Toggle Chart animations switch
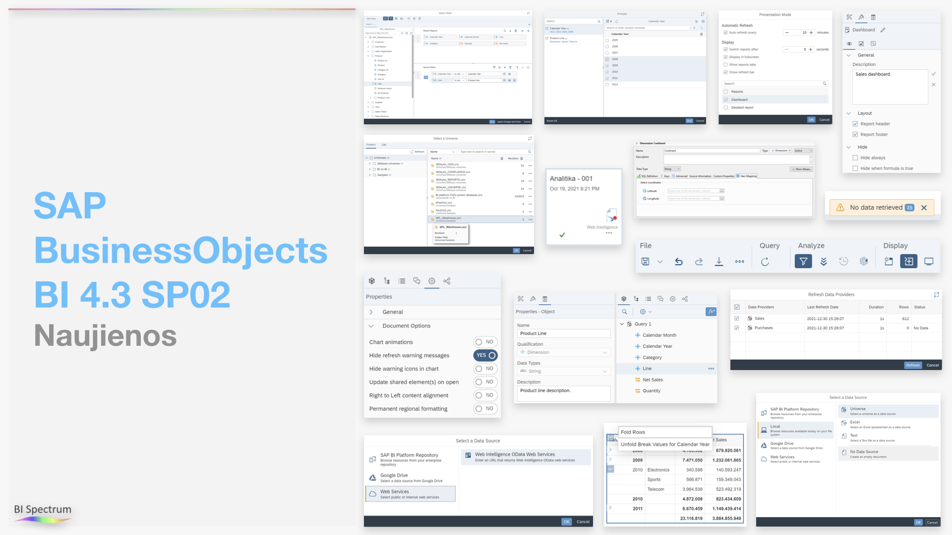The width and height of the screenshot is (952, 535). [x=485, y=342]
